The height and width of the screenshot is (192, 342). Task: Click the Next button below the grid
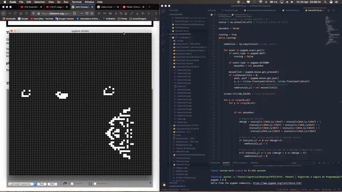pos(42,184)
